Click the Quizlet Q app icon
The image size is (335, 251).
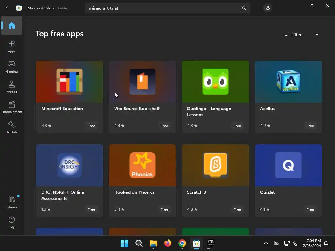tap(288, 165)
